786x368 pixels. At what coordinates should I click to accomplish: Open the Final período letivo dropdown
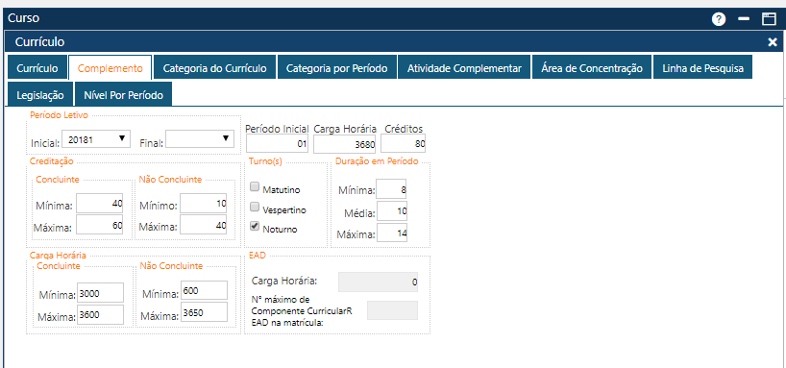[x=200, y=139]
